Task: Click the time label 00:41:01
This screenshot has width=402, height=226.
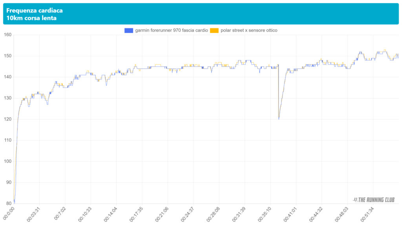Action: pos(290,214)
